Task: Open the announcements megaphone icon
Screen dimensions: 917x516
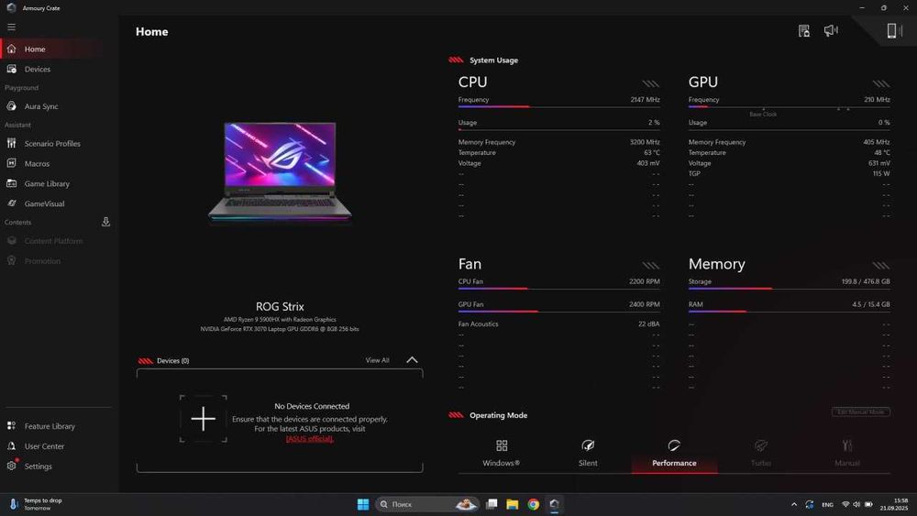Action: (x=831, y=30)
